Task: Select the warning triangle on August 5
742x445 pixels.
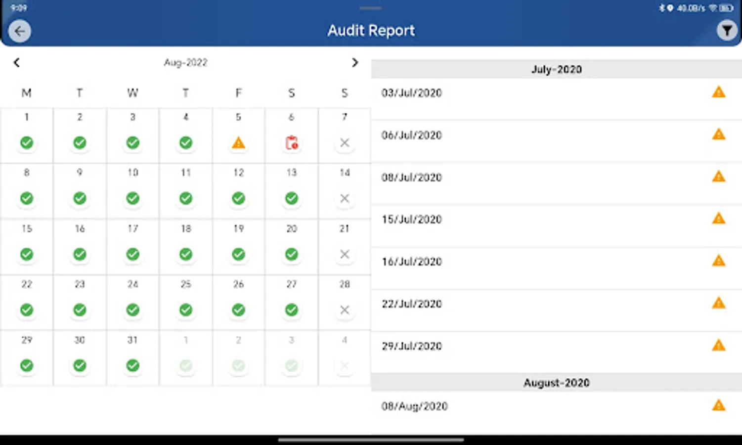Action: tap(238, 142)
